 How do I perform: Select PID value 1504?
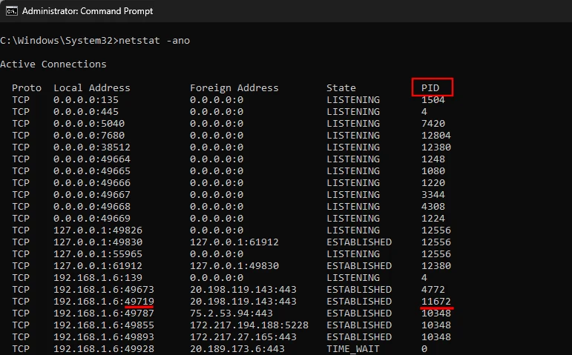[433, 100]
